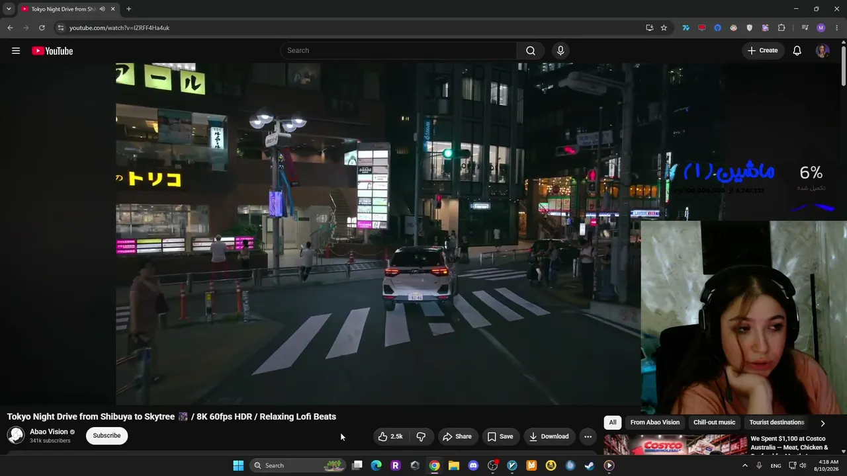Open OBS Studio from the taskbar
Viewport: 847px width, 476px height.
pyautogui.click(x=492, y=465)
